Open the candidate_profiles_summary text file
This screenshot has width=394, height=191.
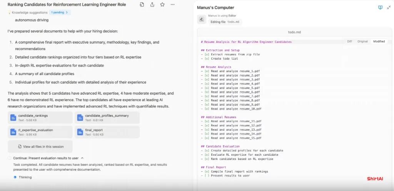click(107, 118)
